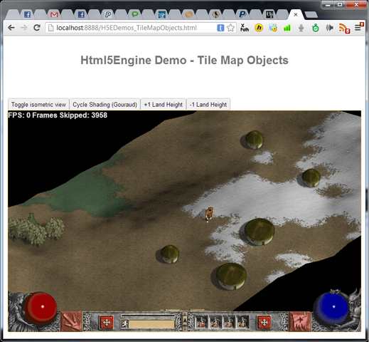Open the XPath extension

[x=245, y=28]
